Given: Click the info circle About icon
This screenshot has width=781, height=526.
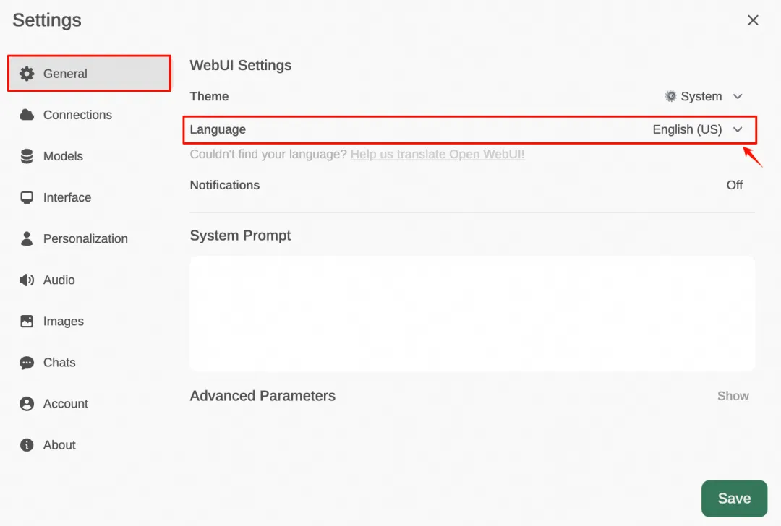Looking at the screenshot, I should tap(27, 445).
